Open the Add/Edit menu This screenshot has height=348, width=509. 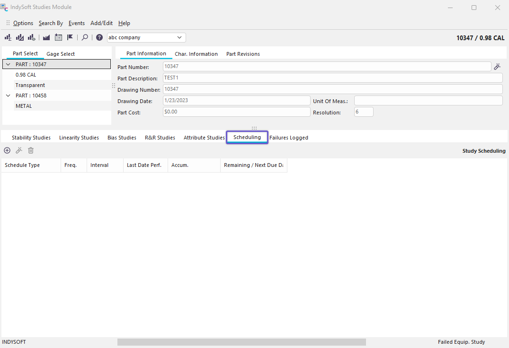click(x=101, y=23)
